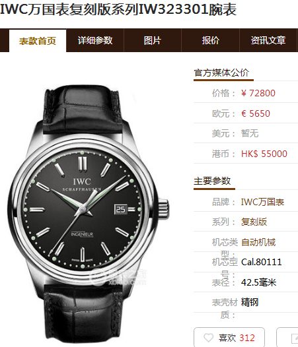Open the 图片 tab
Screen dimensions: 298x347
coord(153,40)
